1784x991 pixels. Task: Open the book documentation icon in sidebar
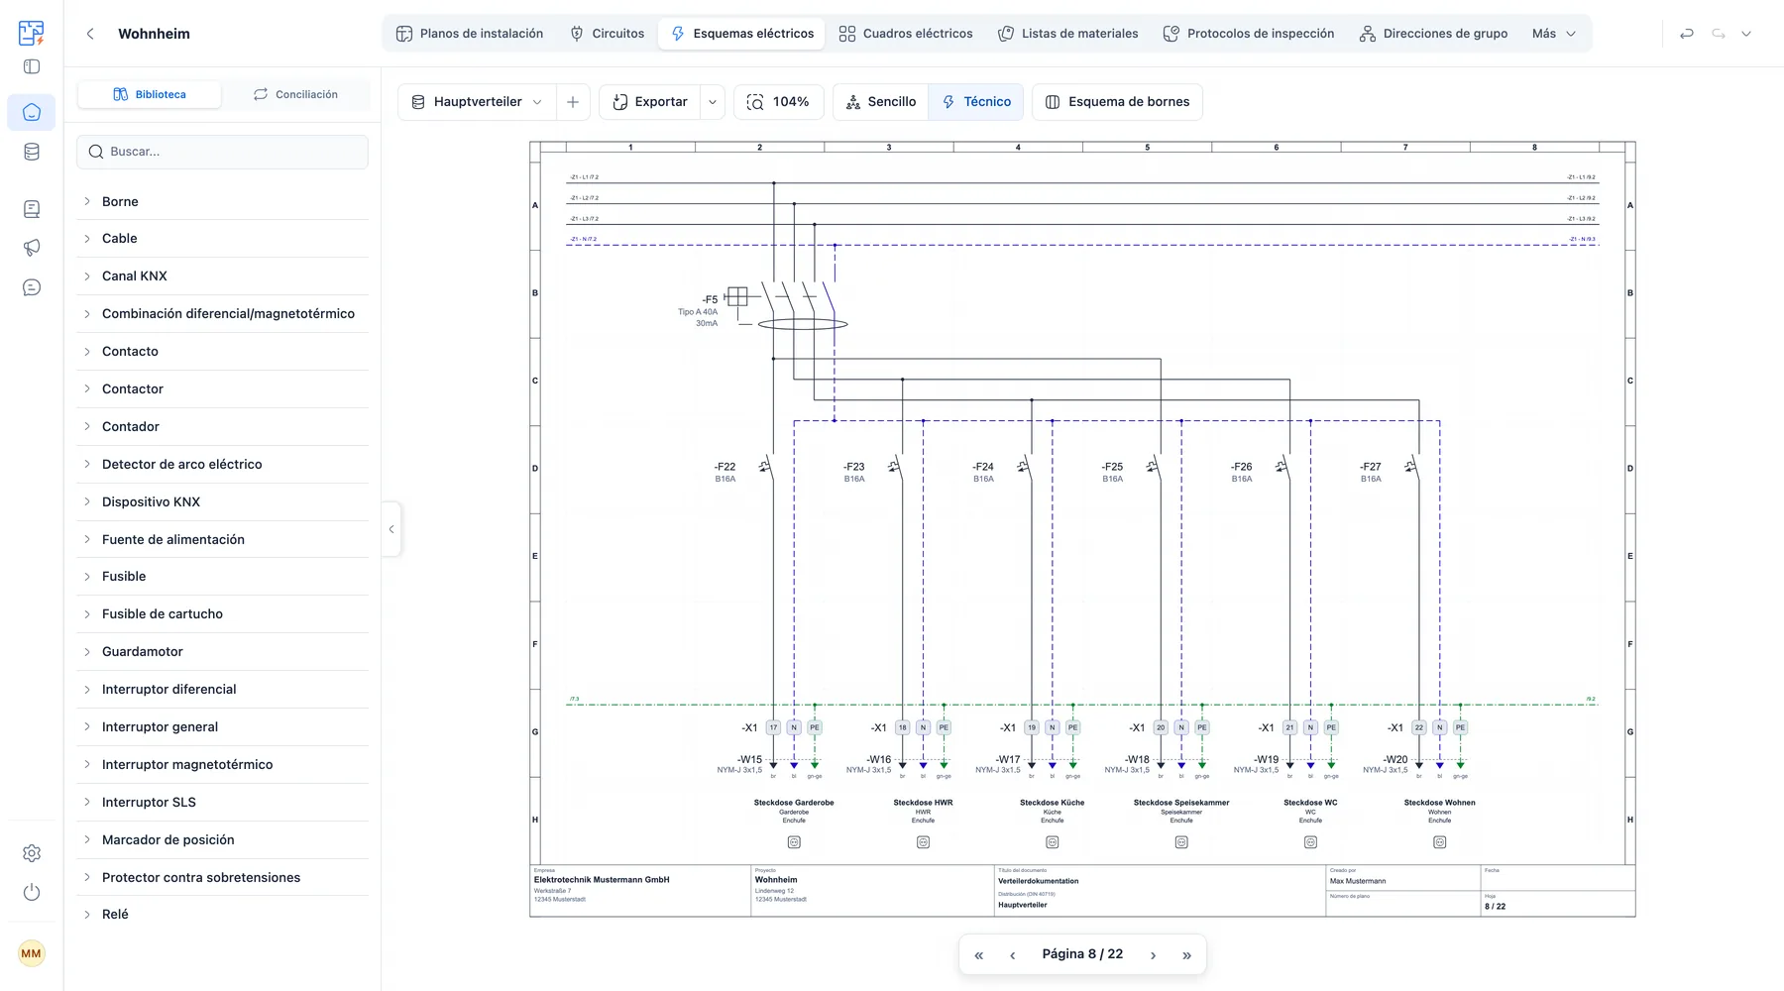(x=32, y=209)
